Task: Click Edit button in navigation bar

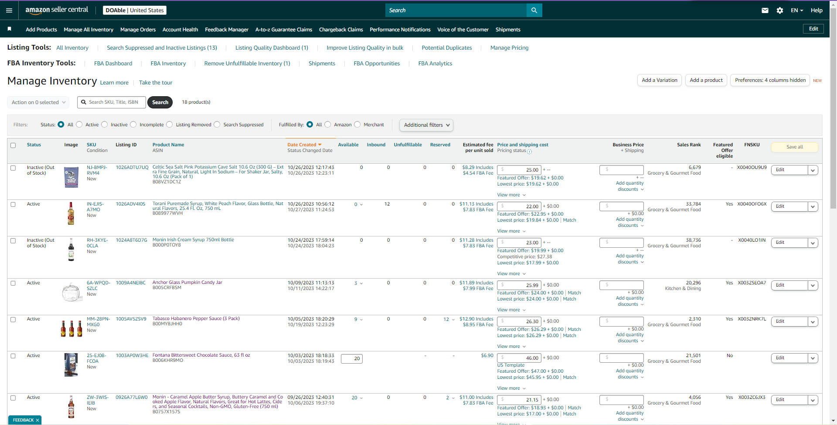Action: (x=813, y=29)
